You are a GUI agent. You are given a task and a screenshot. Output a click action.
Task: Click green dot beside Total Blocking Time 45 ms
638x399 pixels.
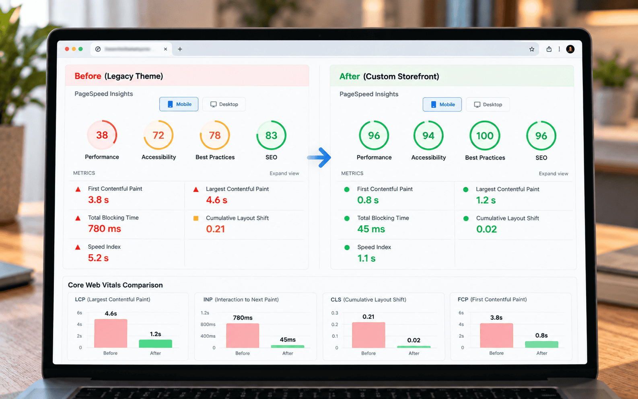coord(347,218)
